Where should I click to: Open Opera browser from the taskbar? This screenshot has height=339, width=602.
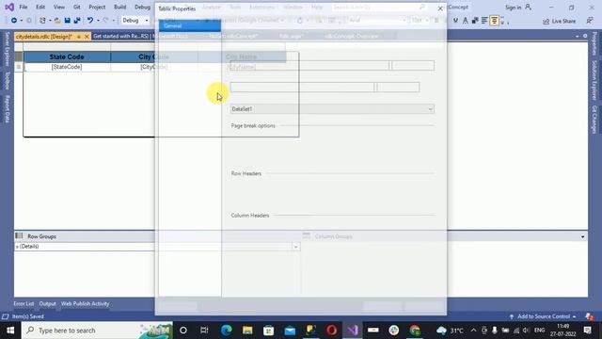click(332, 331)
